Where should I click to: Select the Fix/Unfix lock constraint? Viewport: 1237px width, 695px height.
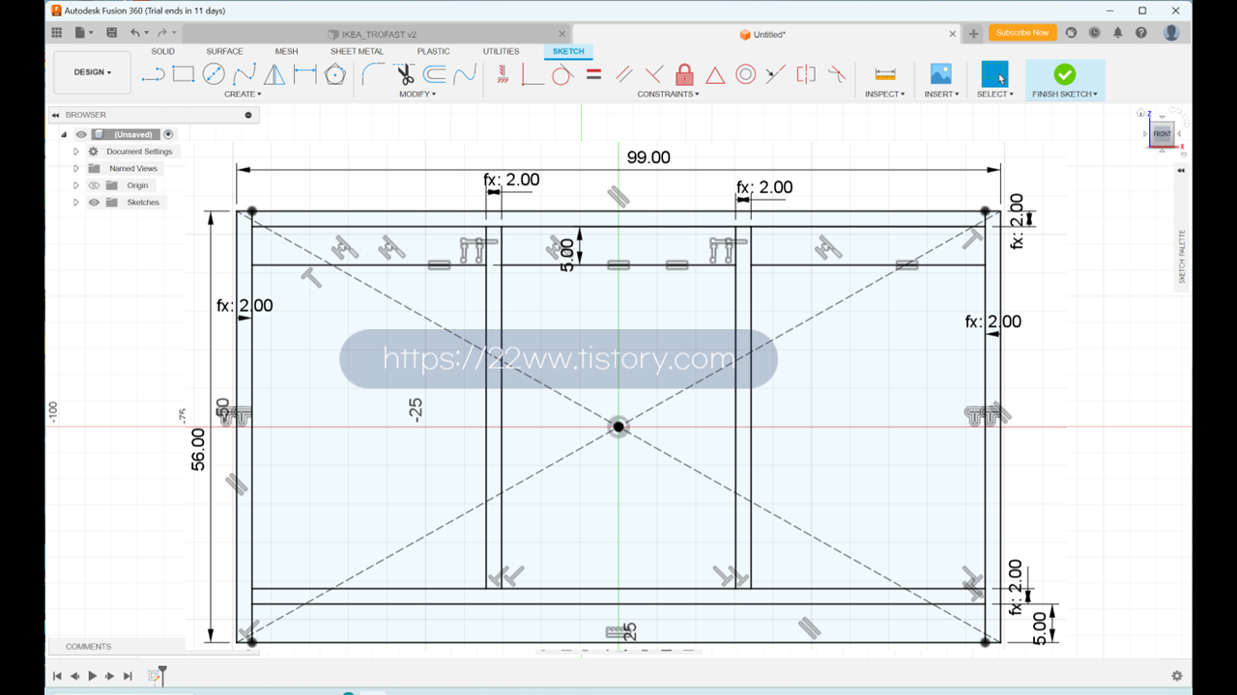click(684, 74)
